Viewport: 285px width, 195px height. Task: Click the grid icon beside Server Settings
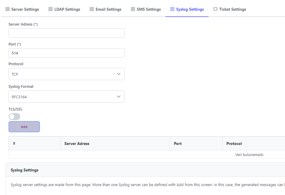coord(7,9)
